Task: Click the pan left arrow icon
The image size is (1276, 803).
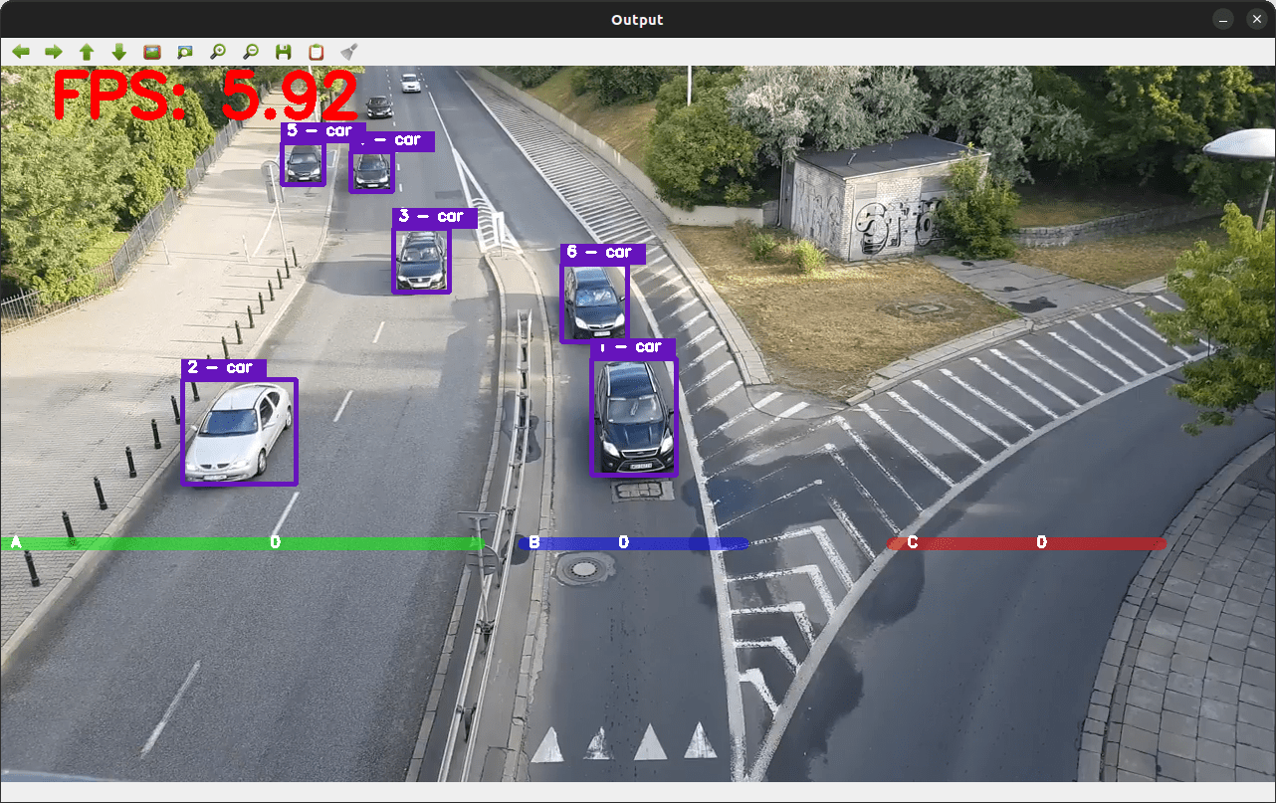Action: 21,52
